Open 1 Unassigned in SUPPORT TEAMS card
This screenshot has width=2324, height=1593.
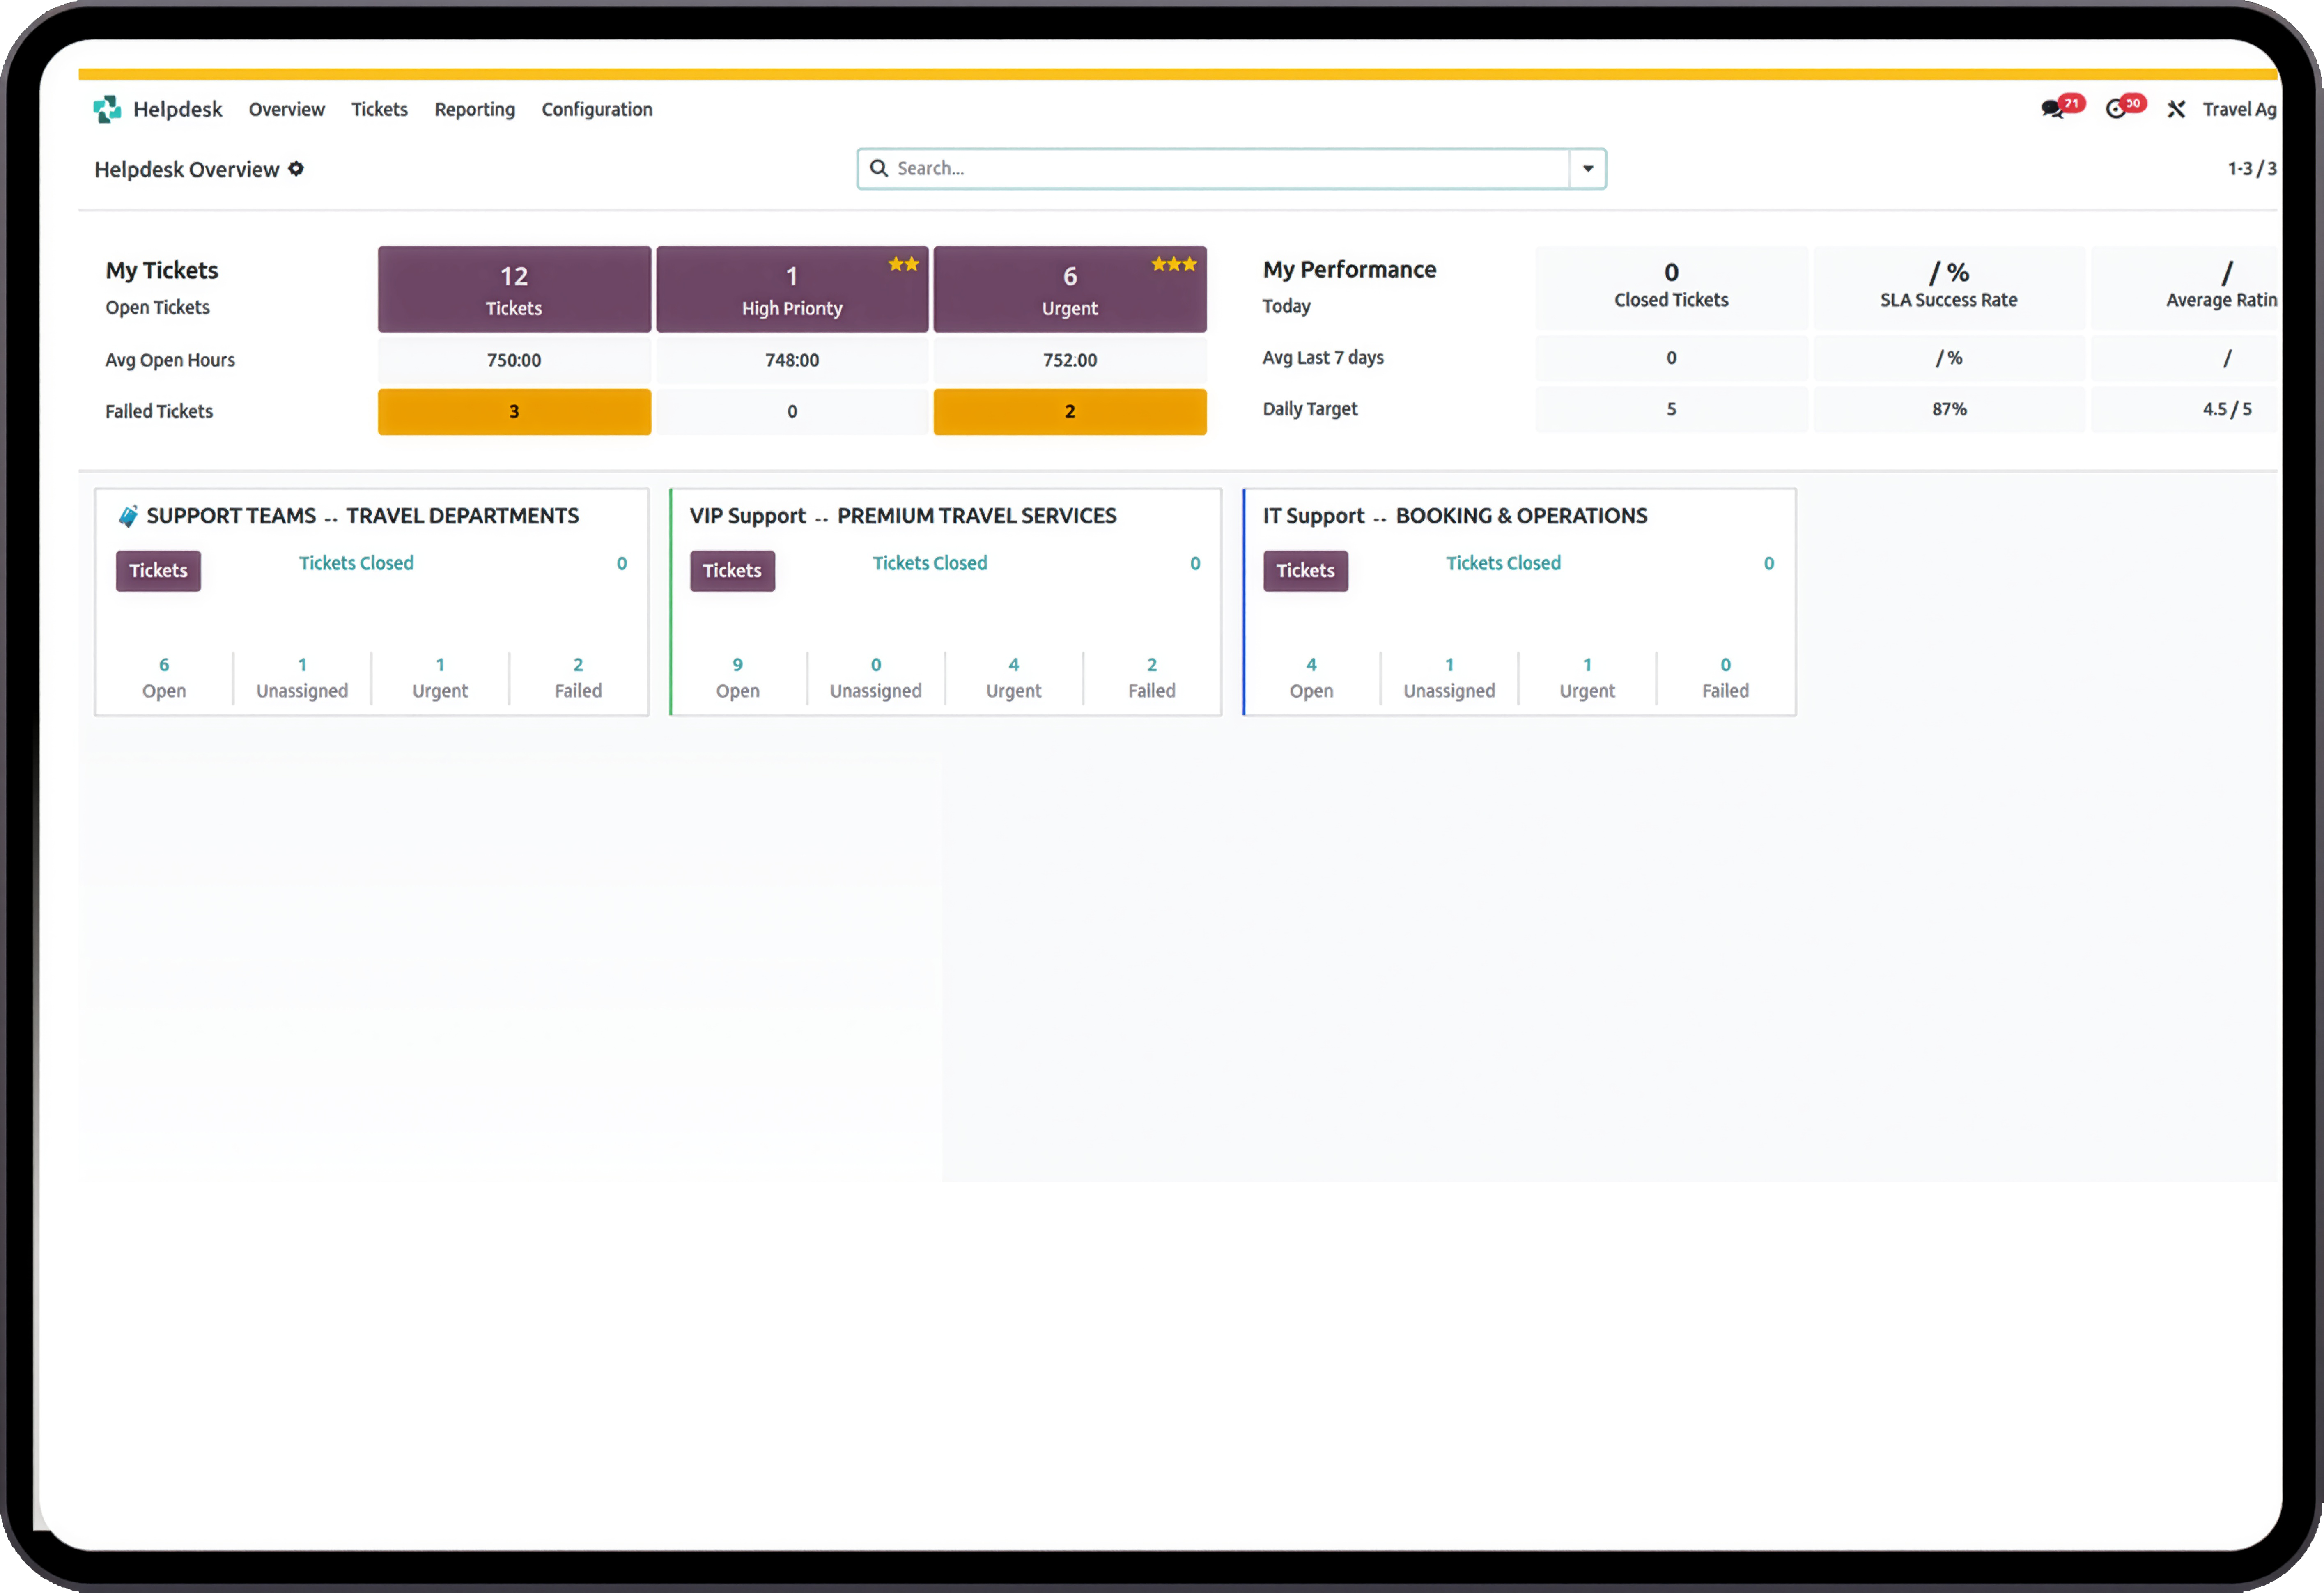[x=302, y=678]
